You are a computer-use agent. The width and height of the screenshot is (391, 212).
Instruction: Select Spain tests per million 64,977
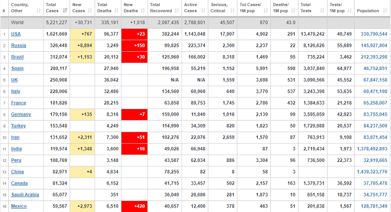[344, 68]
